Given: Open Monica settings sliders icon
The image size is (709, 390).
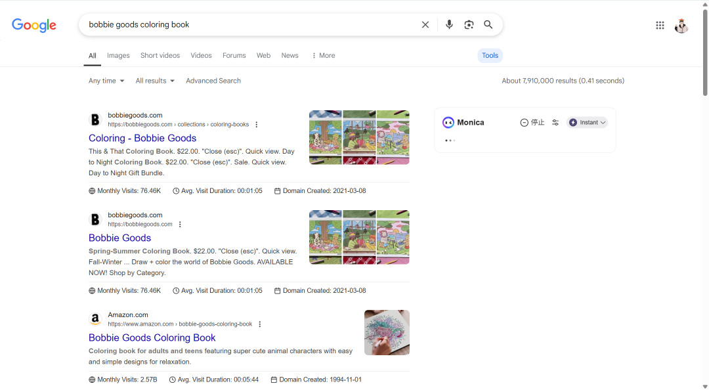Looking at the screenshot, I should 555,123.
